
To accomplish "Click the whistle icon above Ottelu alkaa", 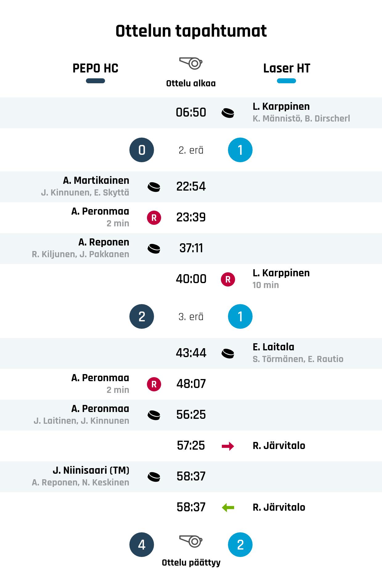I will (x=191, y=63).
